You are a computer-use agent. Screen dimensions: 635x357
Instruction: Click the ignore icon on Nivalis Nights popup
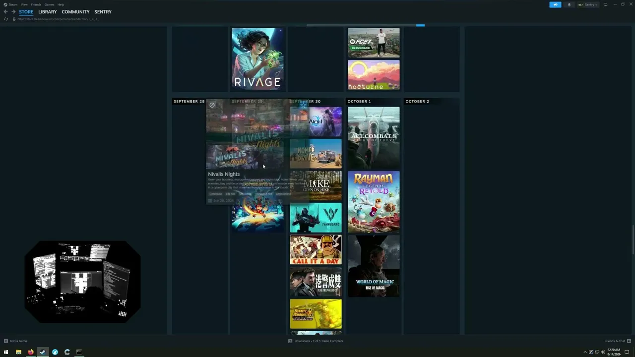[212, 105]
